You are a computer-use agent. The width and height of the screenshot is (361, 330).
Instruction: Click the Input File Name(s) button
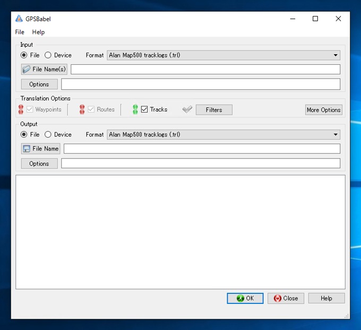tap(44, 70)
